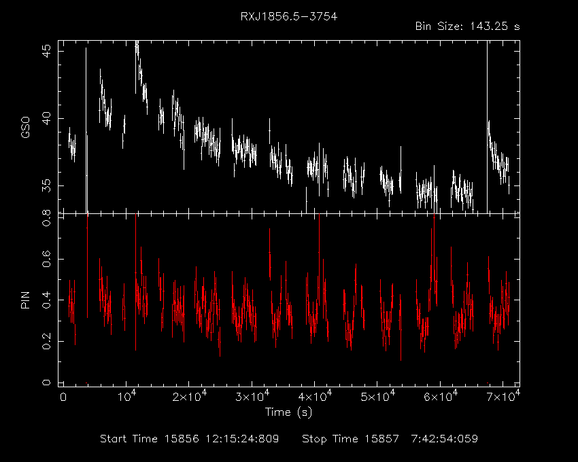Click the 10^4 time axis label
Image resolution: width=578 pixels, height=462 pixels.
pyautogui.click(x=126, y=396)
